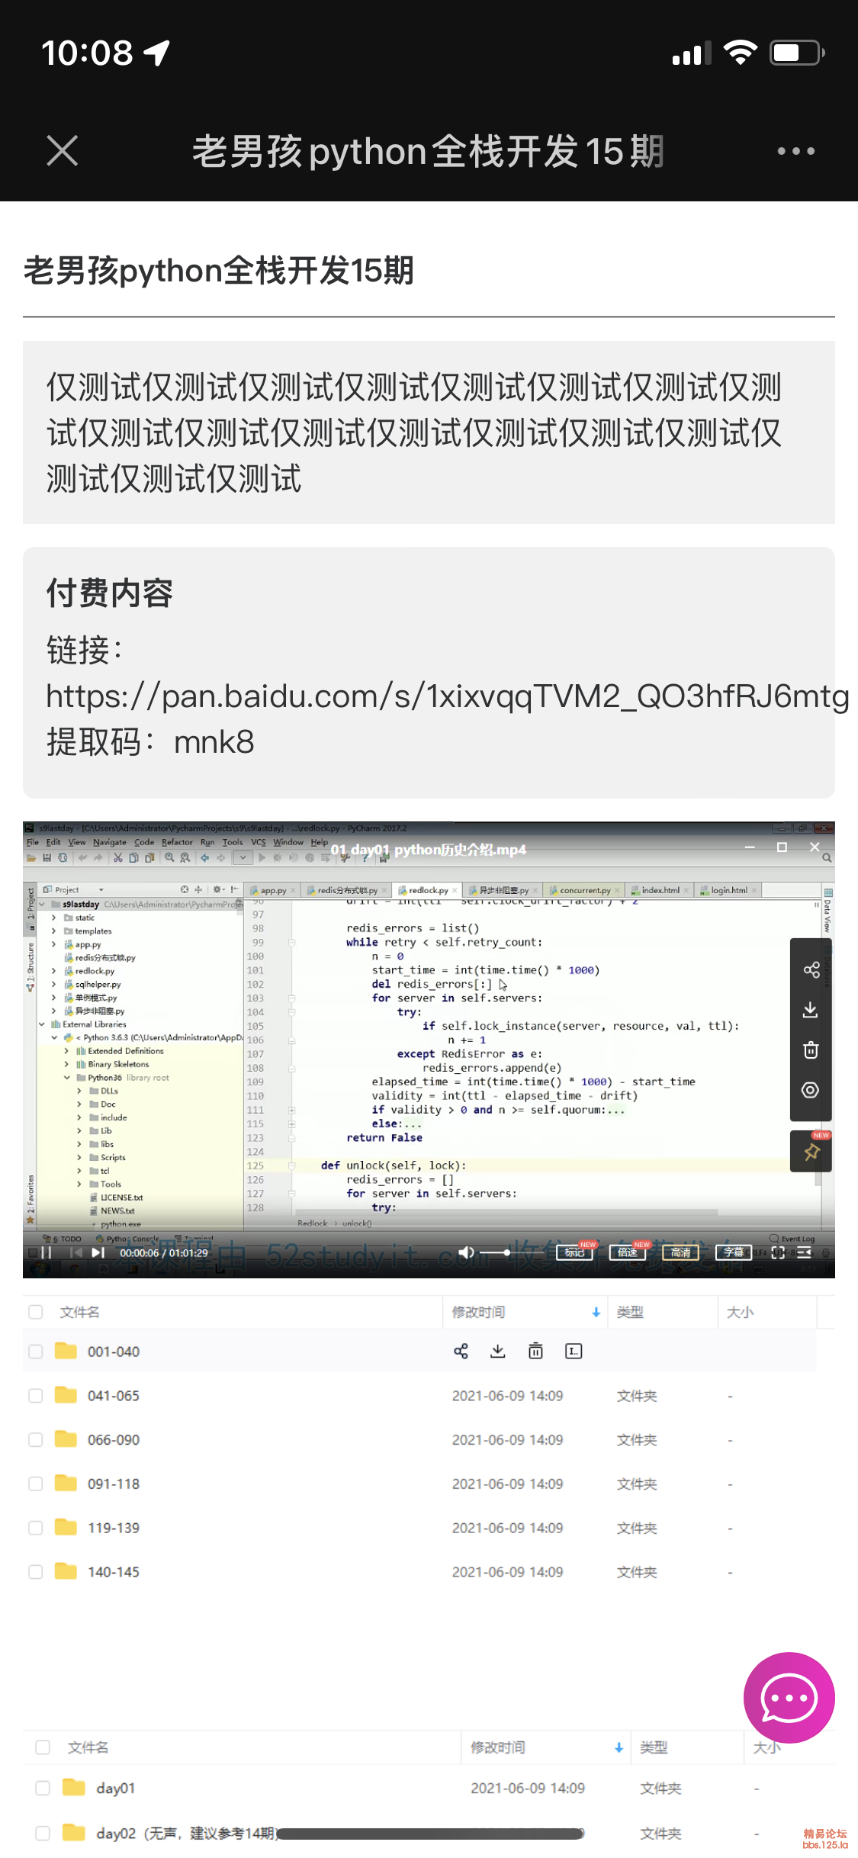Pause the video with the pause button
Screen dimensions: 858x1858
47,1252
